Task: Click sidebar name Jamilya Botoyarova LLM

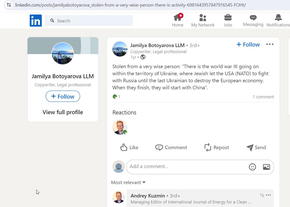Action: tap(63, 76)
